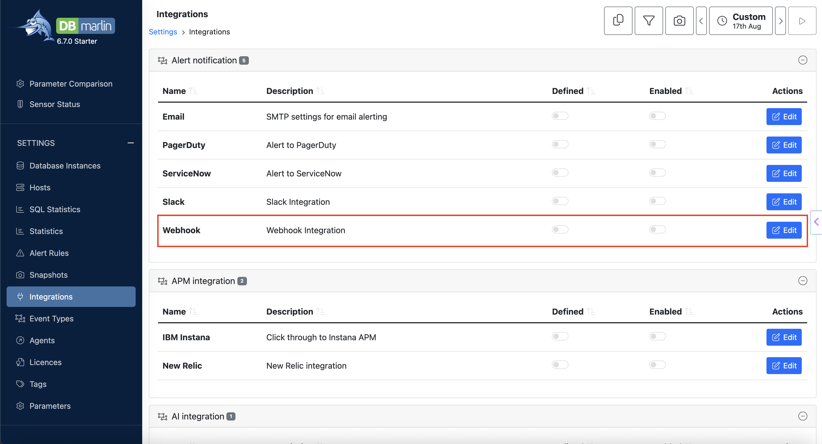Click the play icon in the top toolbar
Image resolution: width=822 pixels, height=444 pixels.
(802, 21)
